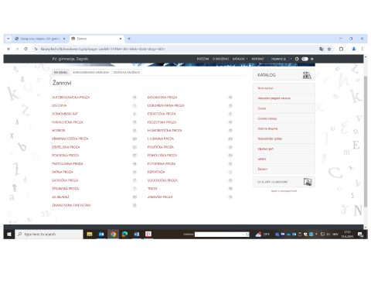Open the ZNANSTVENA FANTASTIKA genre link
Screen dimensions: 371x298
[71, 205]
